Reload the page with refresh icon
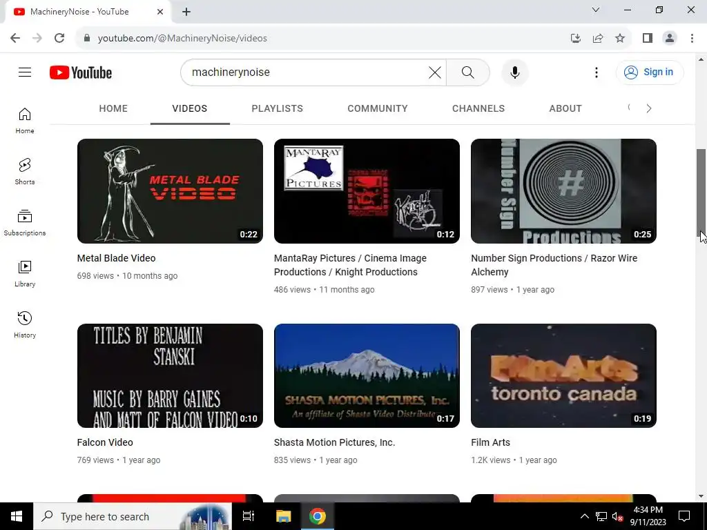This screenshot has width=707, height=530. tap(59, 38)
